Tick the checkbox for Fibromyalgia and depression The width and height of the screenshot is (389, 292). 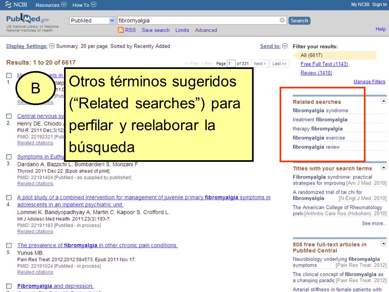click(9, 286)
